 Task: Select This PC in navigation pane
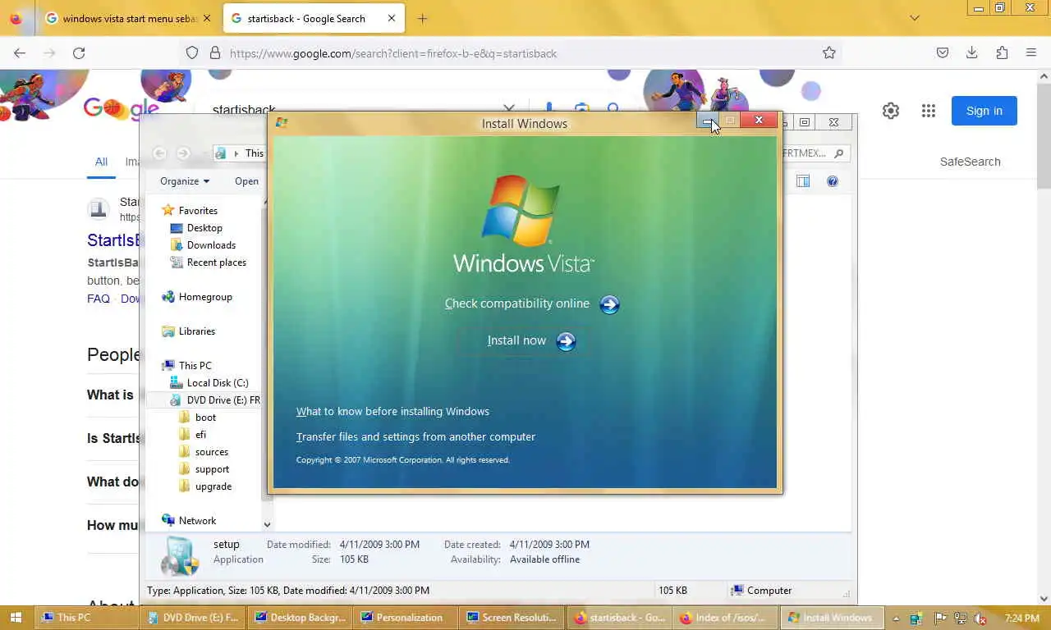point(195,366)
